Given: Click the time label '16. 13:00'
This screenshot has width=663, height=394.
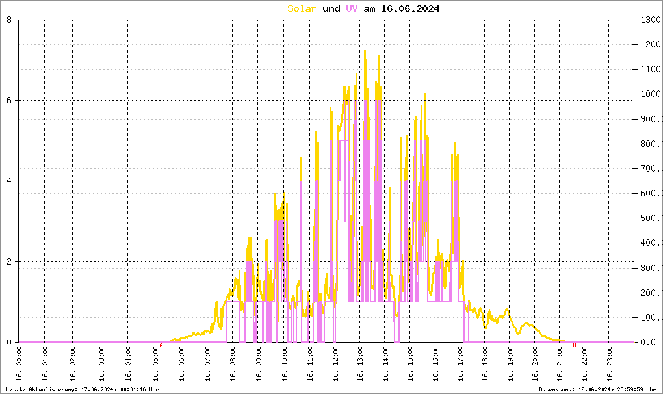Looking at the screenshot, I should (360, 363).
